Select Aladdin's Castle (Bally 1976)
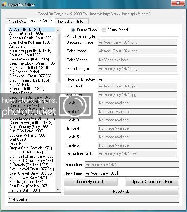Viewport: 187px width, 212px height. point(32,38)
